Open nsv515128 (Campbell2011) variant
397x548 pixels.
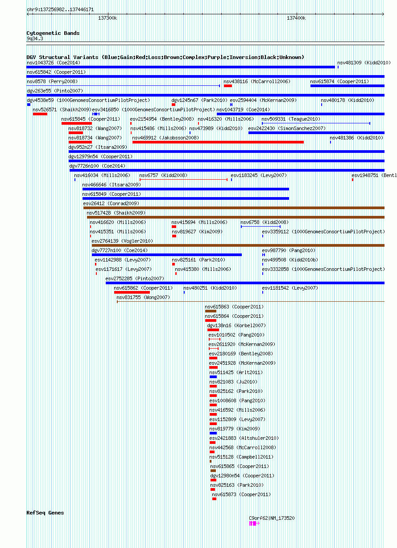[242, 457]
